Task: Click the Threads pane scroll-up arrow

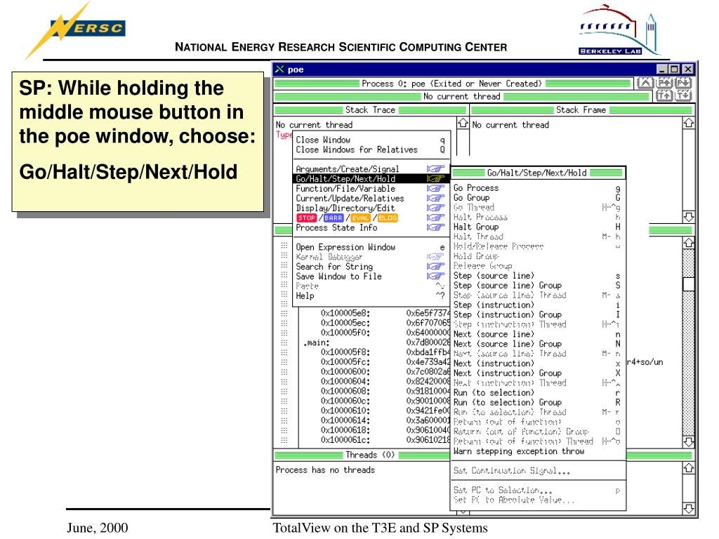Action: tap(689, 468)
